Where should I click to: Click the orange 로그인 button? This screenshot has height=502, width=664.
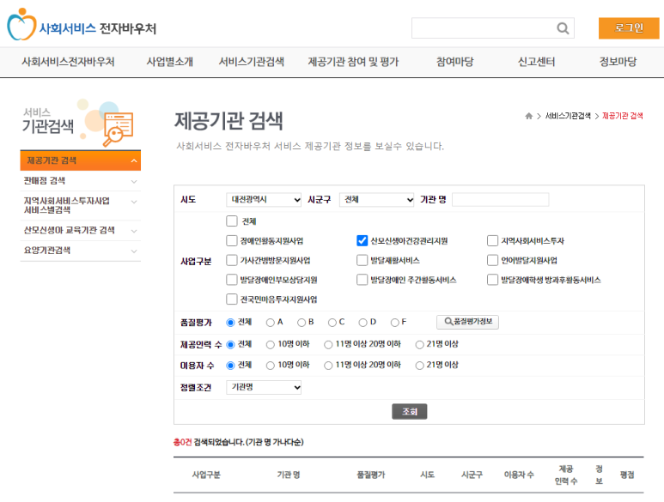point(629,28)
